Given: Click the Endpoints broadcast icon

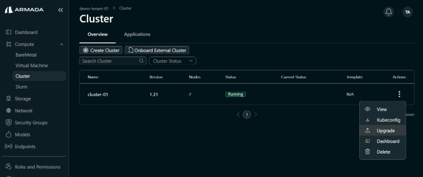Looking at the screenshot, I should pyautogui.click(x=9, y=146).
